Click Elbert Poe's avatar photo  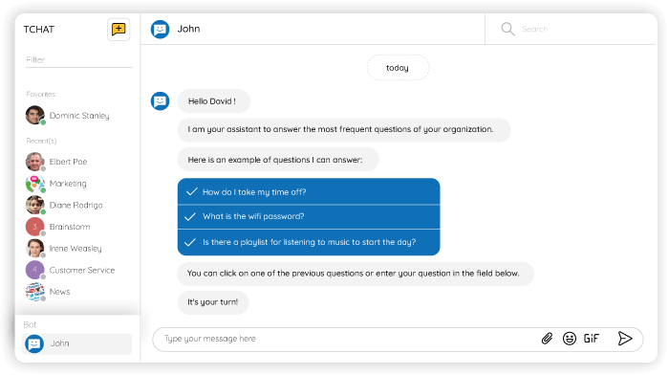35,162
